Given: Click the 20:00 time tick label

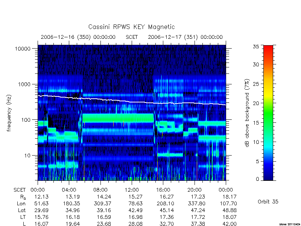Looking at the screenshot, I should (195, 190).
